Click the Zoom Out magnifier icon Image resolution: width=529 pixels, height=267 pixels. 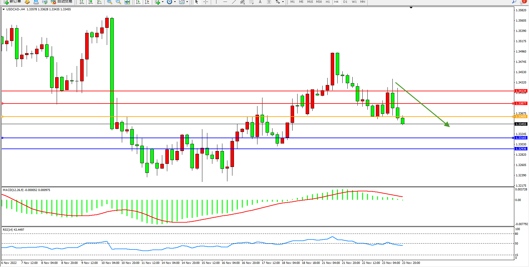coord(118,2)
